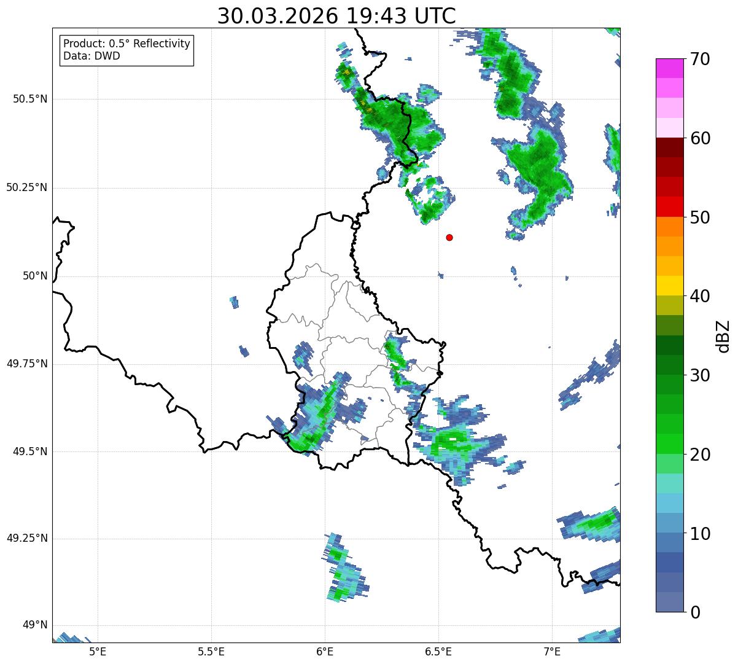Click the colorbar value 20

700,455
